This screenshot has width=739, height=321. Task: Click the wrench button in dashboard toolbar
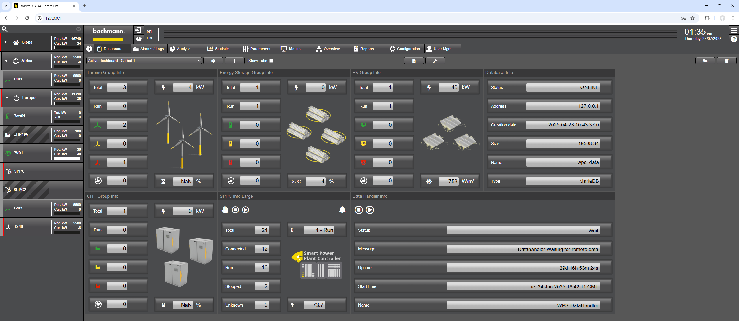[x=435, y=61]
